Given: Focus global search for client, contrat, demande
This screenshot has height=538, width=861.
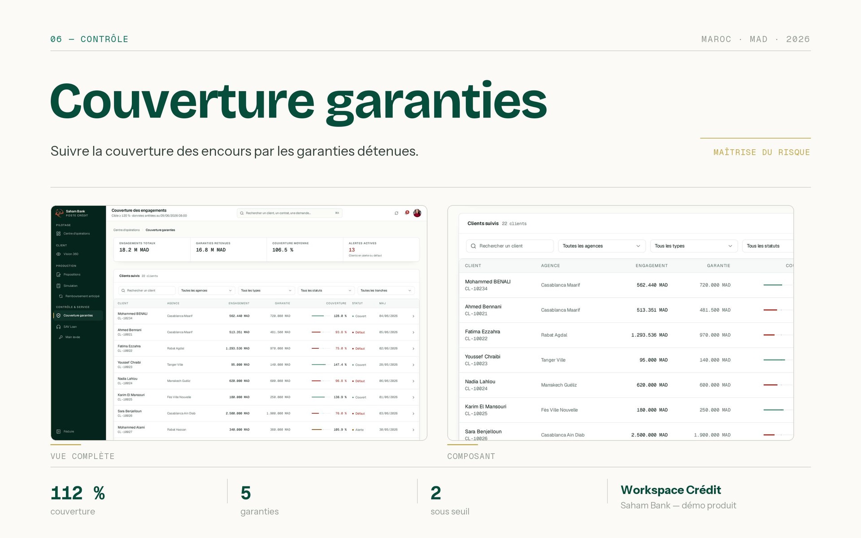Looking at the screenshot, I should click(x=290, y=213).
